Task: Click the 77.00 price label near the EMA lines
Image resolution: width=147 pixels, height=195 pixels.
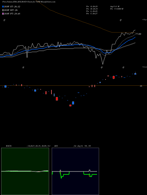Action: click(138, 34)
